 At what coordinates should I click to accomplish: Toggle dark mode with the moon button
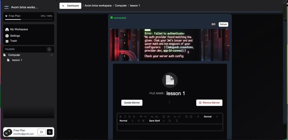tap(50, 132)
